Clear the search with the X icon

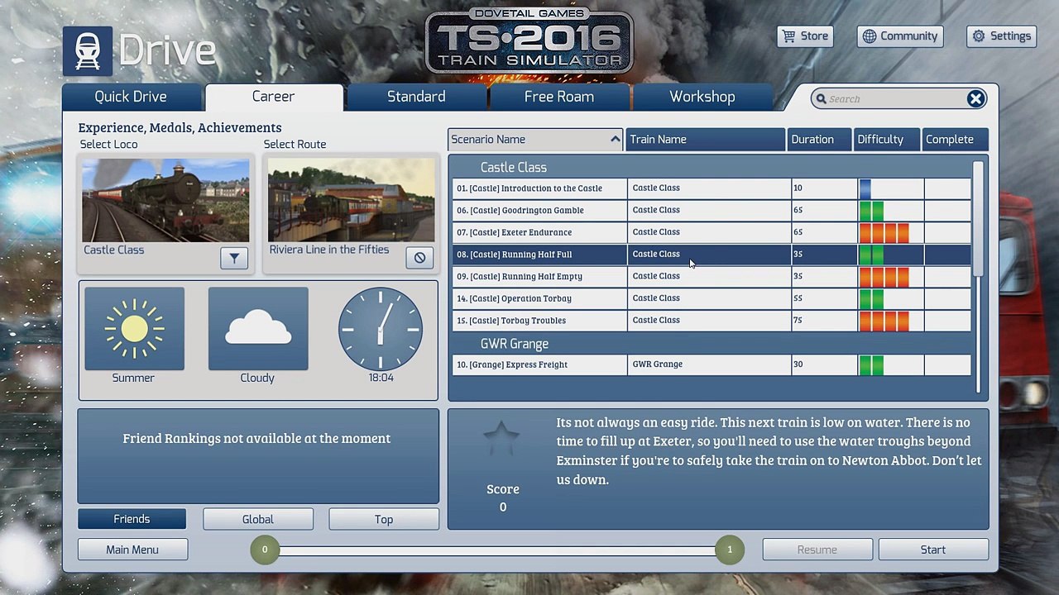[975, 99]
